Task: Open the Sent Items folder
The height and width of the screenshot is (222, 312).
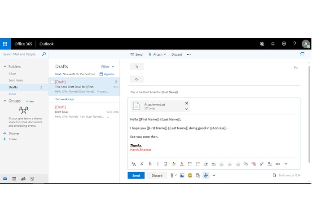Action: click(16, 80)
